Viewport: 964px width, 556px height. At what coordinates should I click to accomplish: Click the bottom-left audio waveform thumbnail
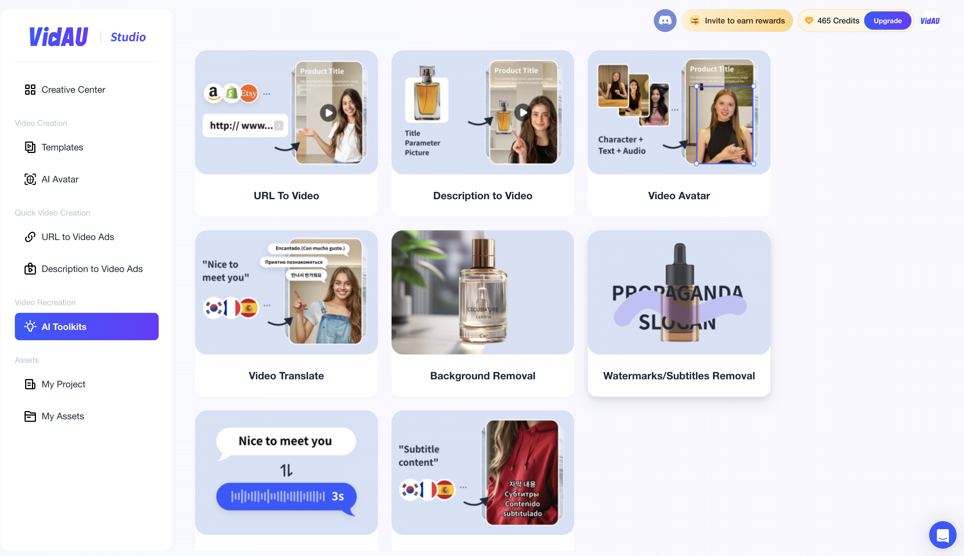(x=286, y=473)
